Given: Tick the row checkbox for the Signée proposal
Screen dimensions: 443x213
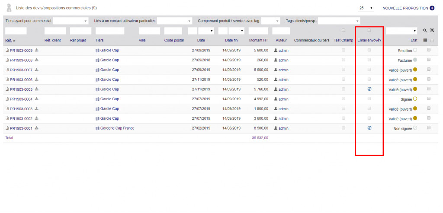Looking at the screenshot, I should [x=429, y=99].
